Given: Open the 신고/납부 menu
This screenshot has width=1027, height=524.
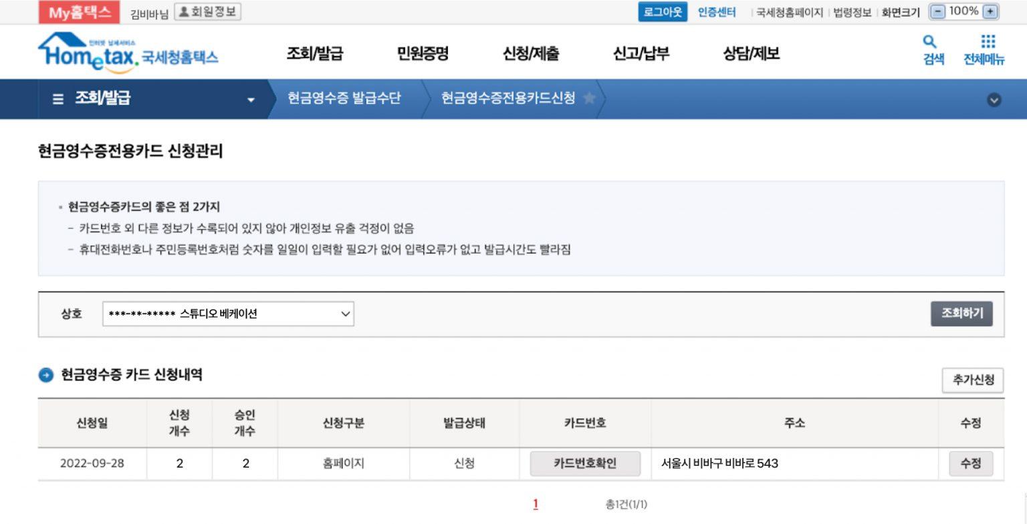Looking at the screenshot, I should pos(641,53).
